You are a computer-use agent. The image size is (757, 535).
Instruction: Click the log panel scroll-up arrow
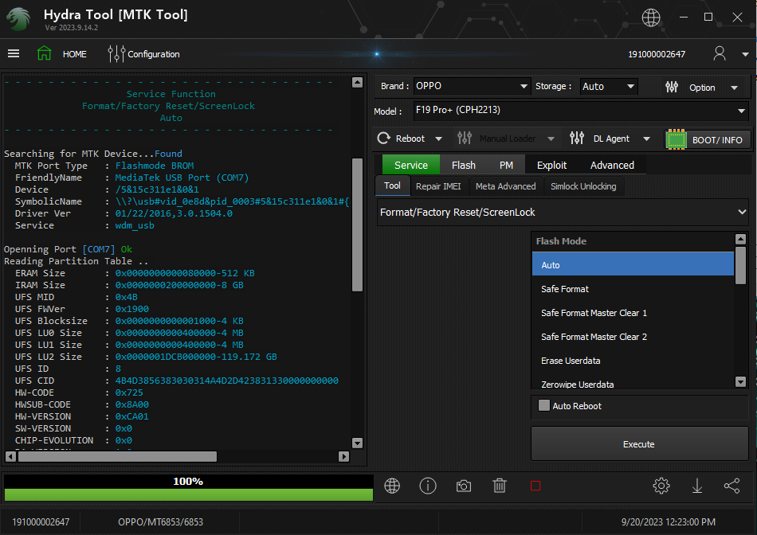[357, 82]
